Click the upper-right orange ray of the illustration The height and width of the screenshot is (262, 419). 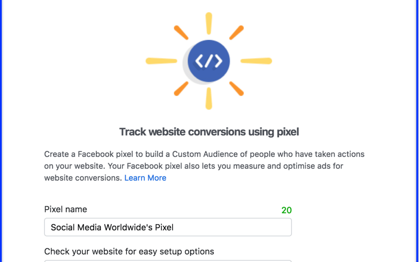237,33
